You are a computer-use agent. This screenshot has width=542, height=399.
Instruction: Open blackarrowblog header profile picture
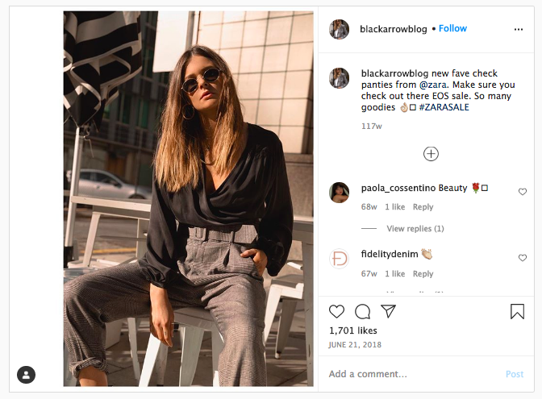(x=340, y=29)
